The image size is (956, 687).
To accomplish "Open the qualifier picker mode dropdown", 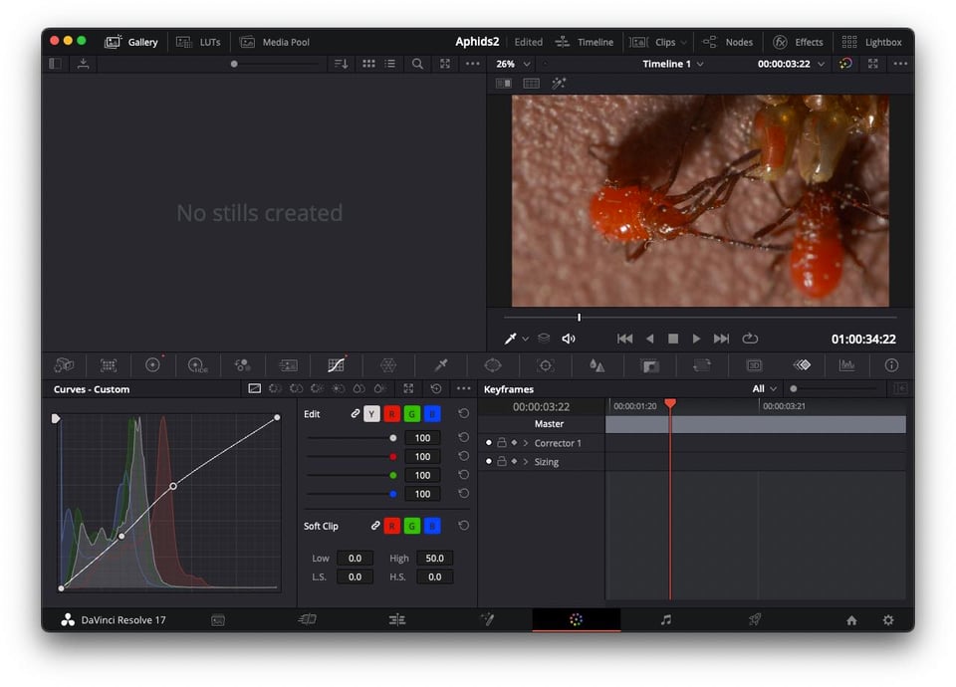I will click(525, 339).
